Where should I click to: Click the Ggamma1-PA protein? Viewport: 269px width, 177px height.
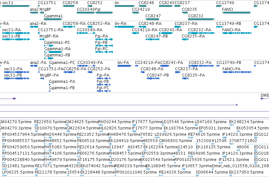[x=50, y=85]
